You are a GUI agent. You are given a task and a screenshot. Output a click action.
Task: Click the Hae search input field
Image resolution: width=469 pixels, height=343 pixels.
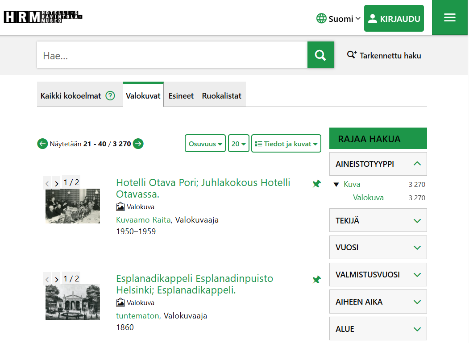pos(172,55)
